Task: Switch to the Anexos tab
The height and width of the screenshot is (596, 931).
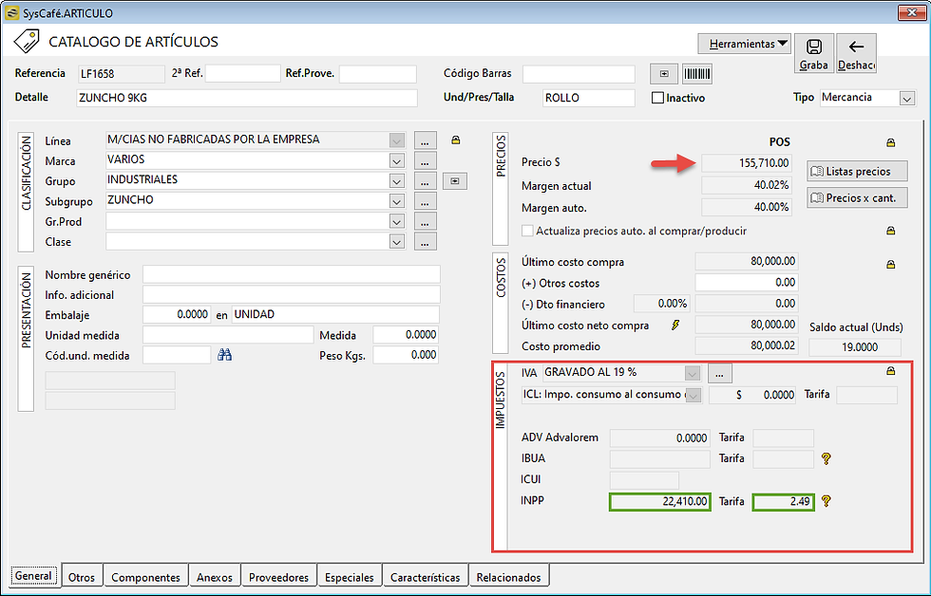Action: [x=215, y=577]
